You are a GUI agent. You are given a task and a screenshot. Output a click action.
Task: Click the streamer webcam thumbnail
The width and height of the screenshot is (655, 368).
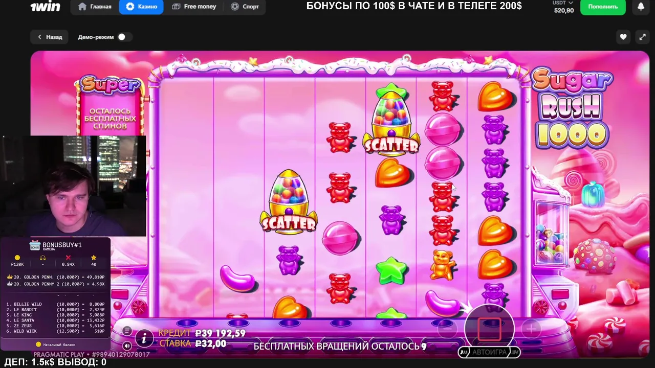tap(73, 186)
